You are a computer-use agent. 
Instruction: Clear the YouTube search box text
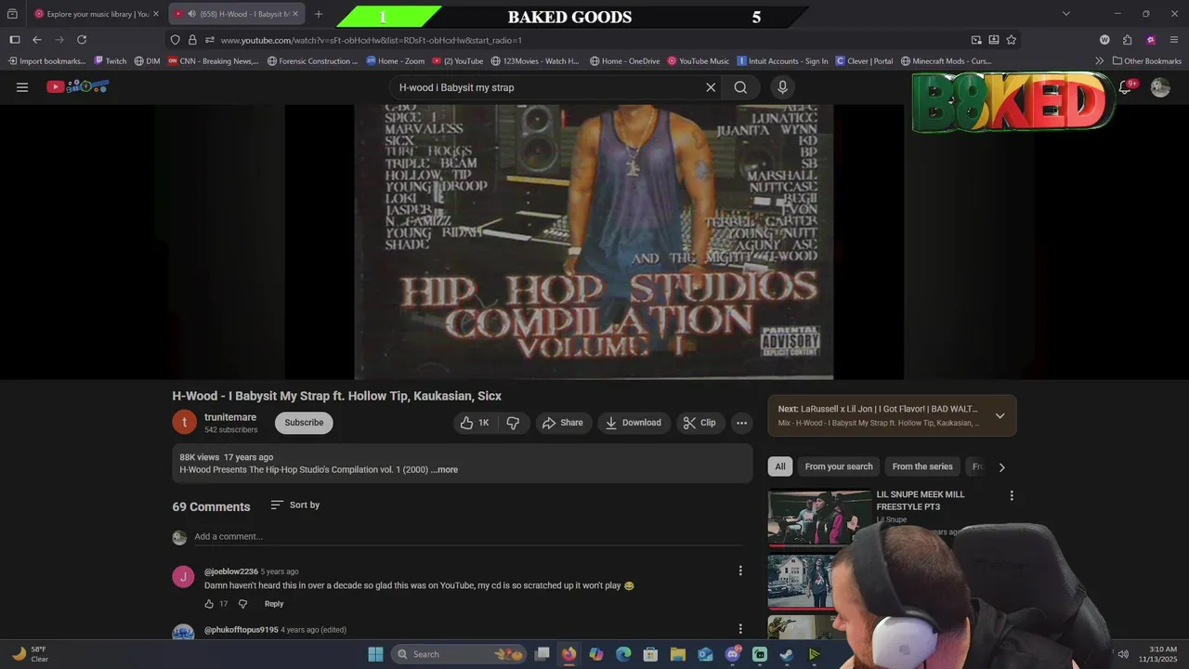[711, 87]
